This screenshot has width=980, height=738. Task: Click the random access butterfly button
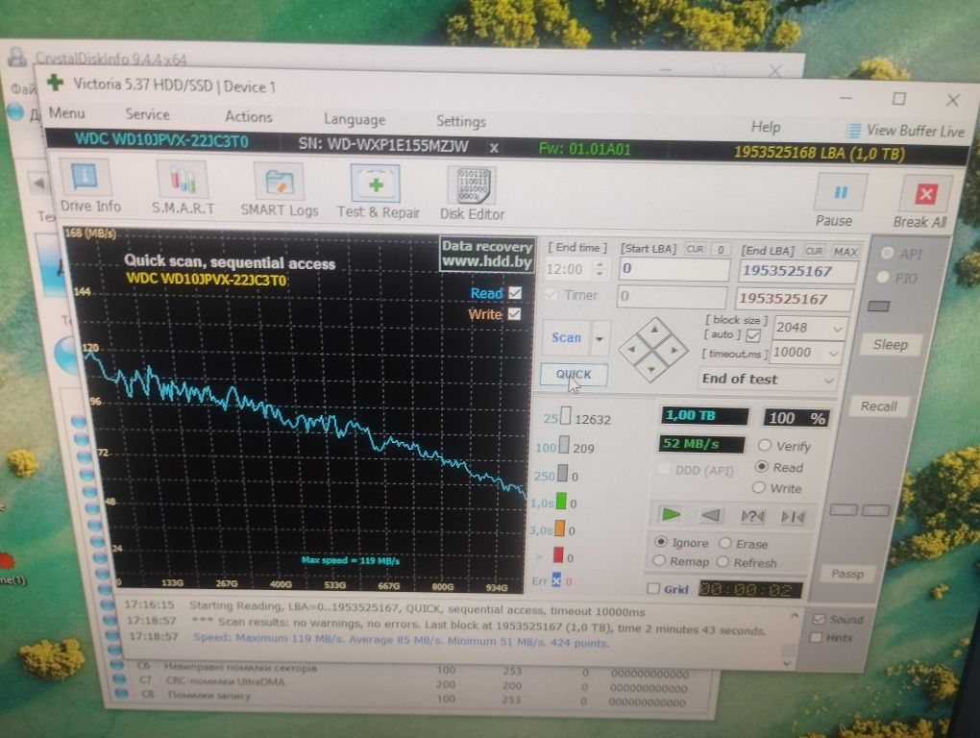point(752,516)
